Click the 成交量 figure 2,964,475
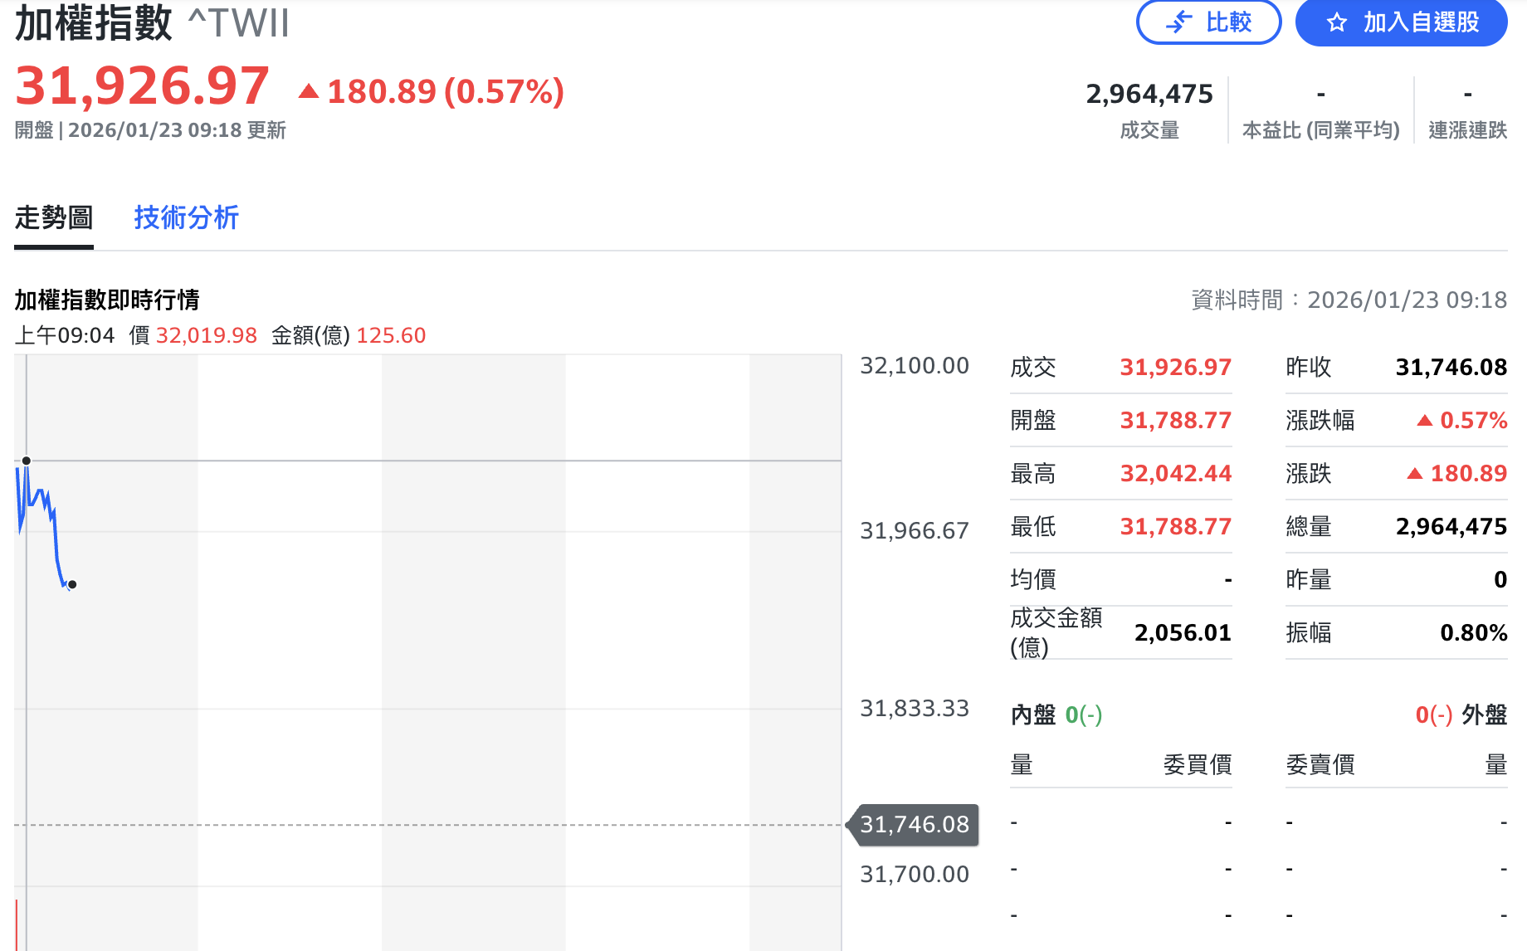 (x=1149, y=94)
